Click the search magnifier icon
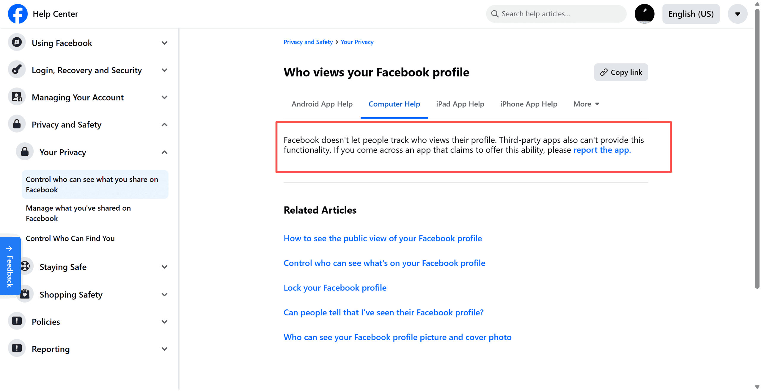 pyautogui.click(x=494, y=14)
